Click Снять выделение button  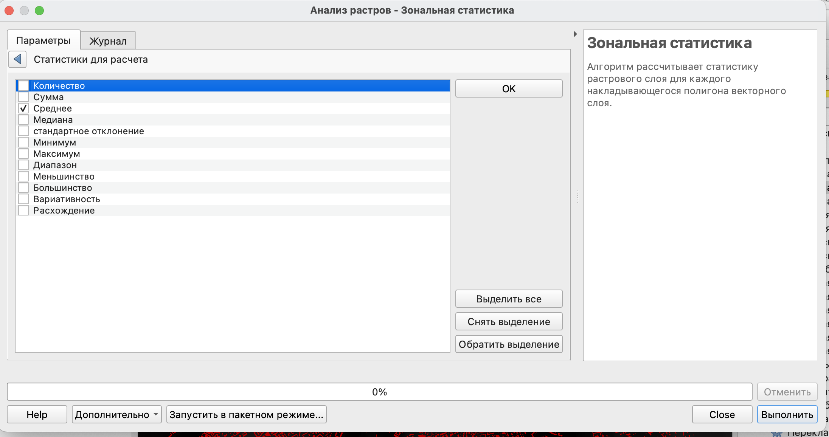coord(509,322)
